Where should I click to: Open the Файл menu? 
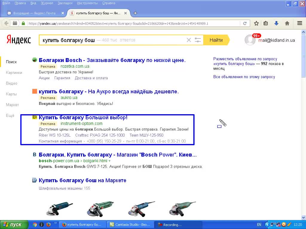pyautogui.click(x=6, y=3)
